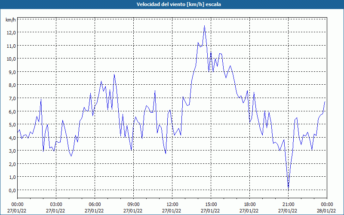
Task: Click the 7,0 y-axis value
Action: (x=12, y=98)
